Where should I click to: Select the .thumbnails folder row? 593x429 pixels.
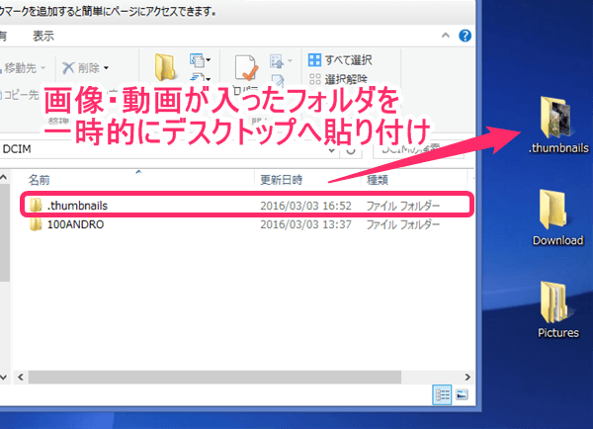pyautogui.click(x=246, y=206)
